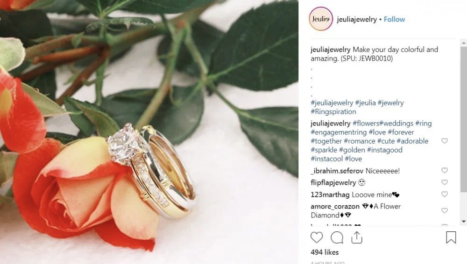
Task: Visit amore_corazon's profile
Action: (335, 206)
